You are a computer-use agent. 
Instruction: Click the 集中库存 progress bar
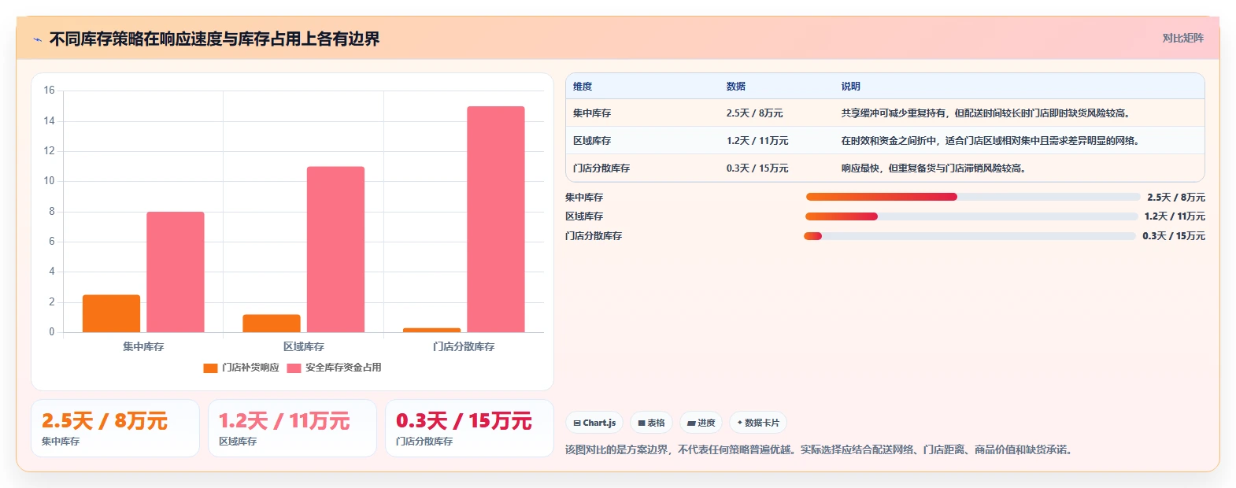(973, 197)
